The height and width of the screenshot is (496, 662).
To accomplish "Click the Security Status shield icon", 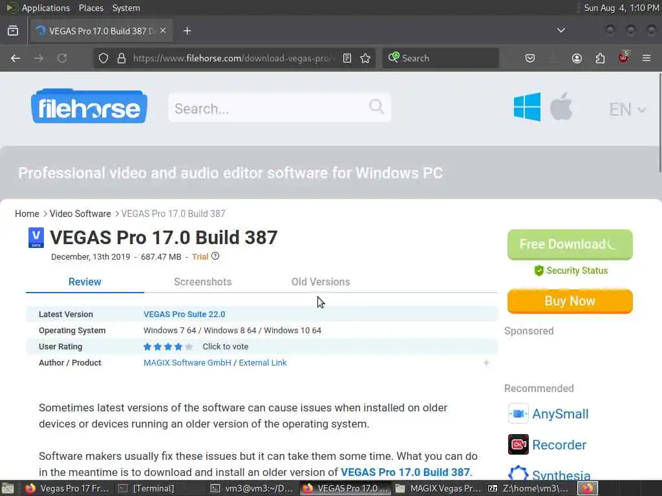I will click(539, 271).
